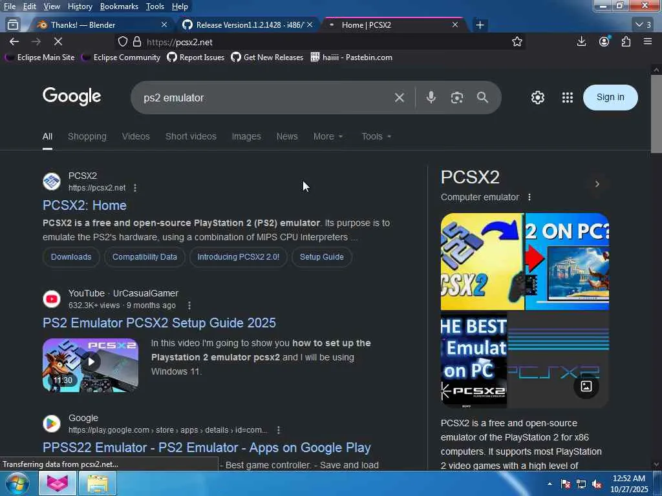The width and height of the screenshot is (662, 496).
Task: Expand the More search filter dropdown
Action: pyautogui.click(x=328, y=136)
